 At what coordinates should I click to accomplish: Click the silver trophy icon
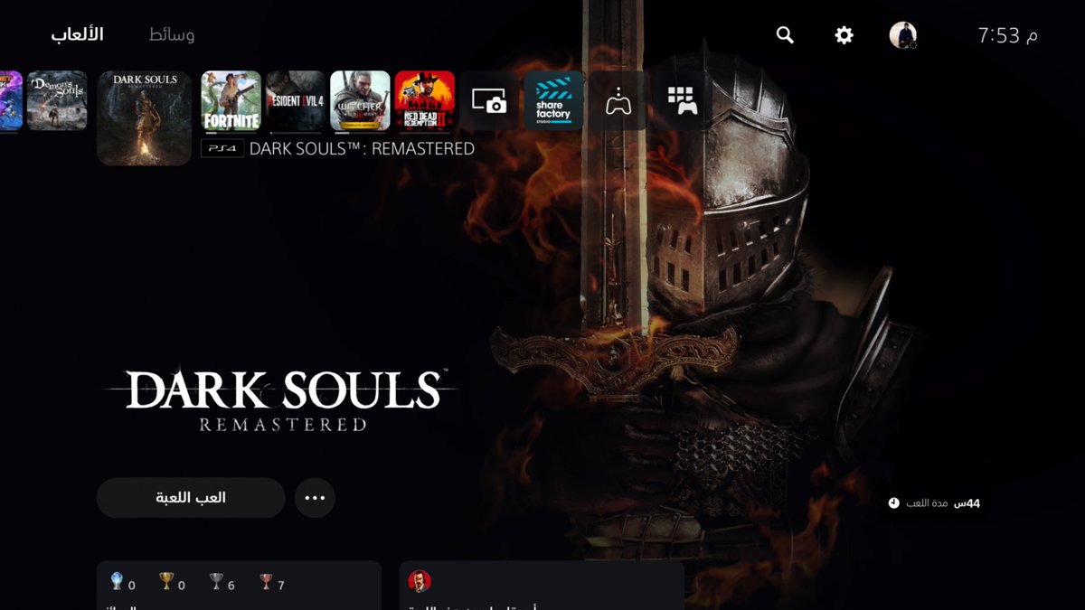pos(215,582)
